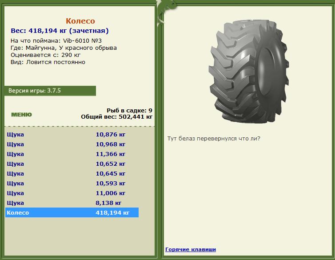Select the Щука 11,366 кг row
Viewport: 335px width, 260px height.
click(72, 154)
